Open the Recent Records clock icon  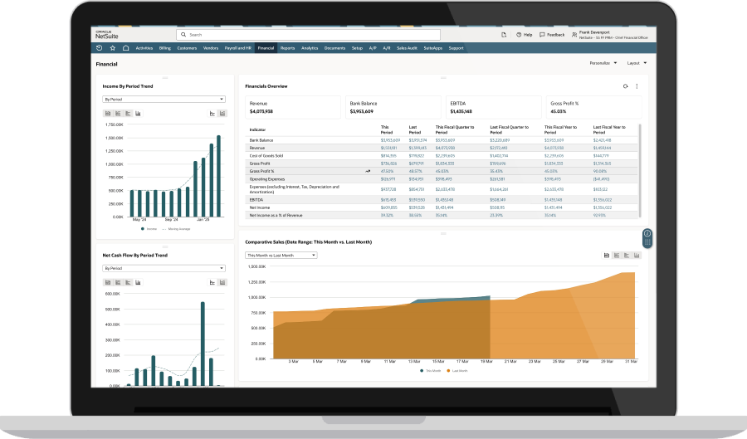pyautogui.click(x=100, y=48)
